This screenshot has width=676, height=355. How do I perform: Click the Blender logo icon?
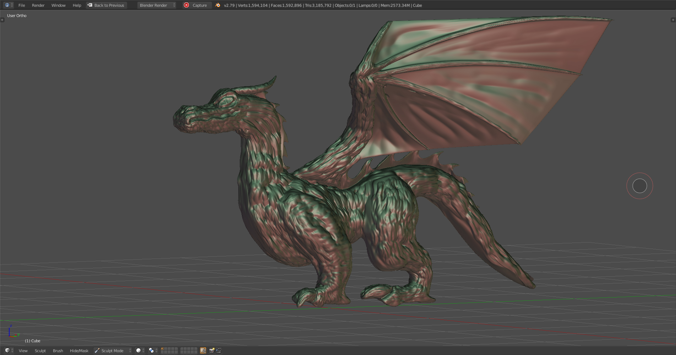218,5
